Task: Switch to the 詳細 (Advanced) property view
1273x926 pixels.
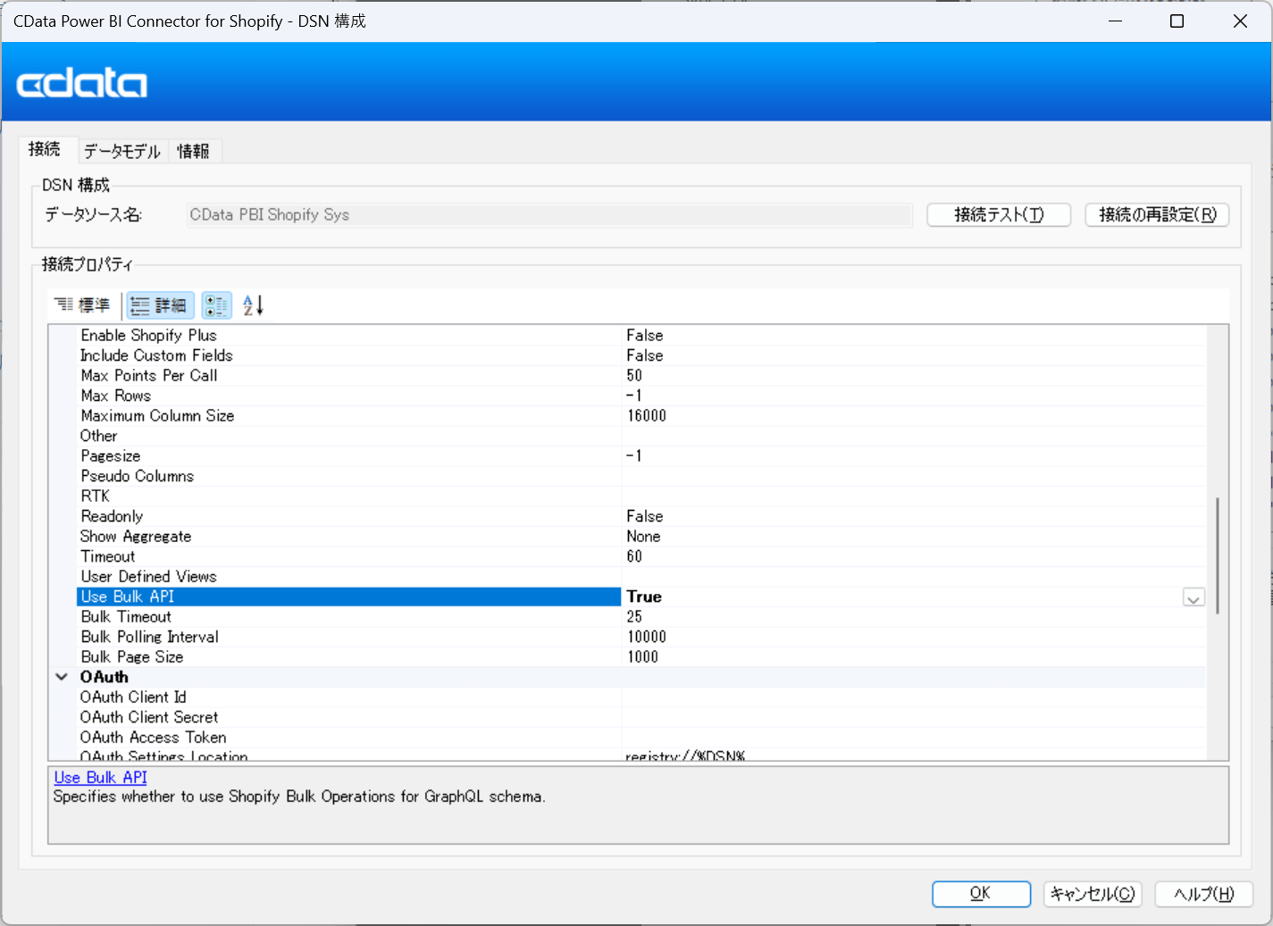Action: point(160,305)
